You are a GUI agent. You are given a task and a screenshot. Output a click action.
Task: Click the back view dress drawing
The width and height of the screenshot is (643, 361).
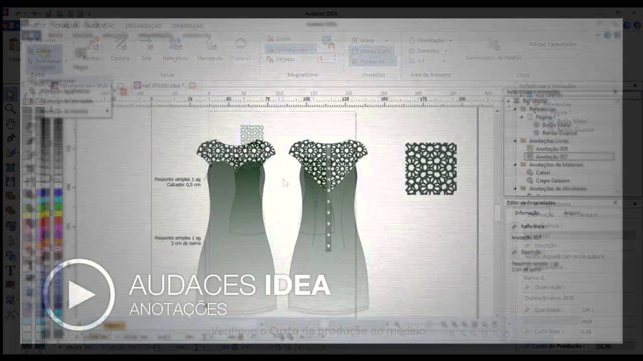coord(328,226)
